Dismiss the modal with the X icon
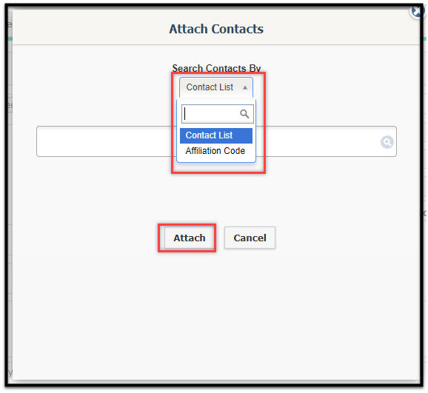Screen dimensions: 428x393 (x=417, y=11)
